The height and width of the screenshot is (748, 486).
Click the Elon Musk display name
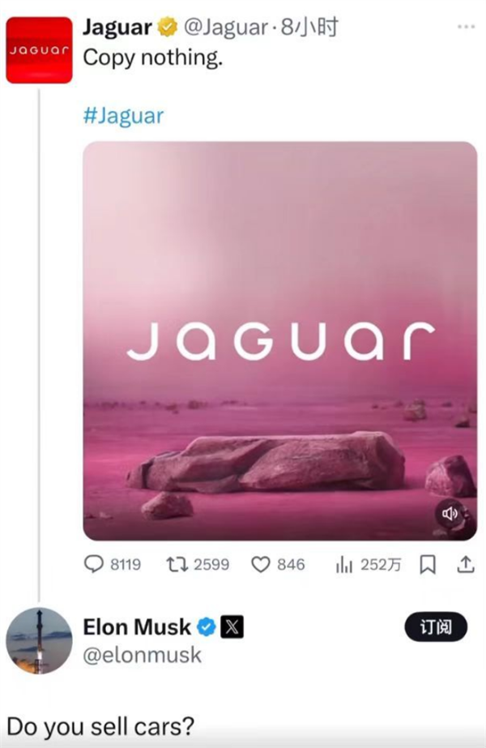point(137,626)
